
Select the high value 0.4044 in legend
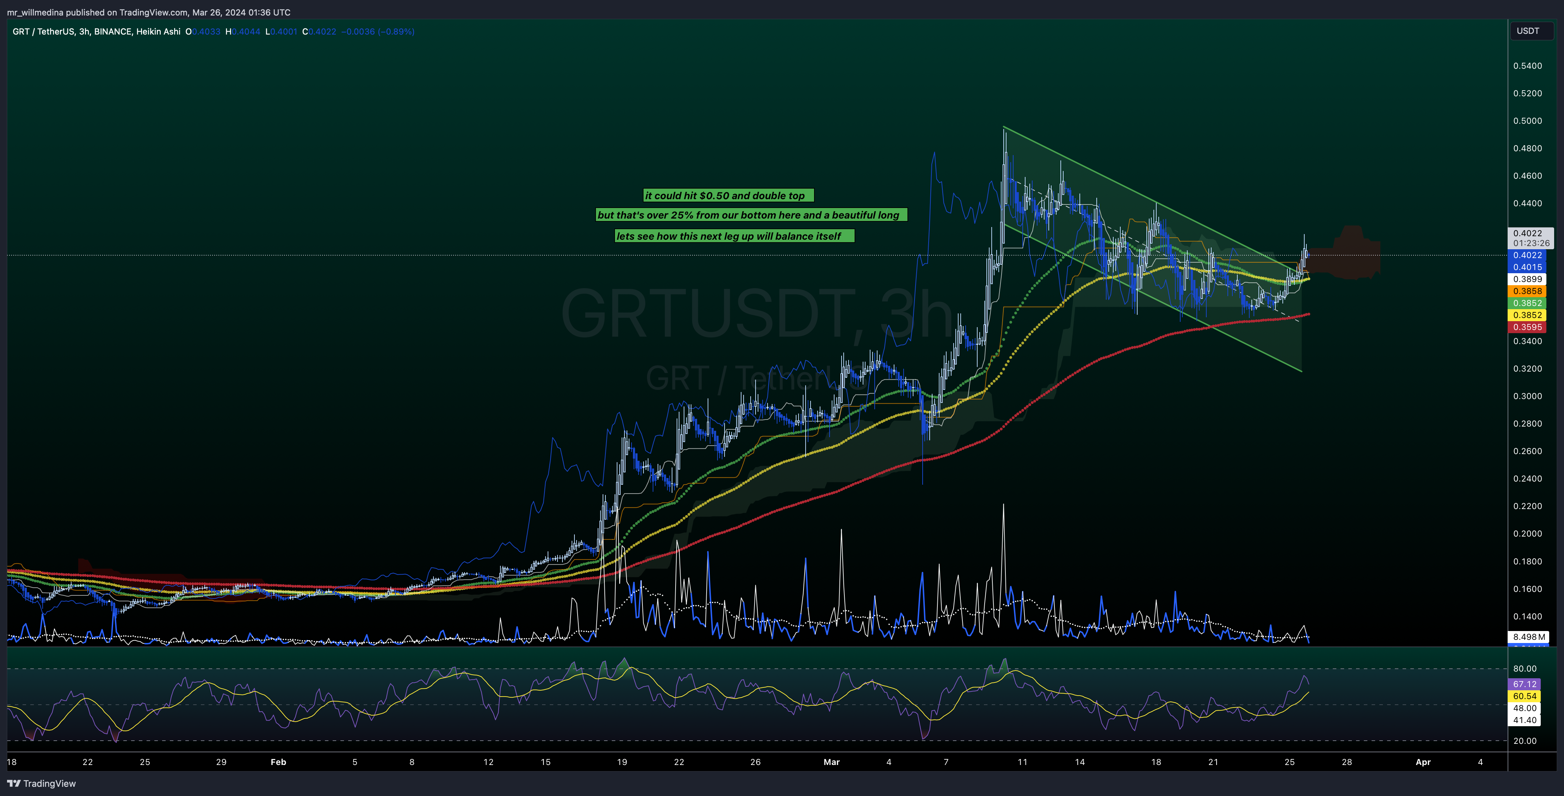(245, 32)
